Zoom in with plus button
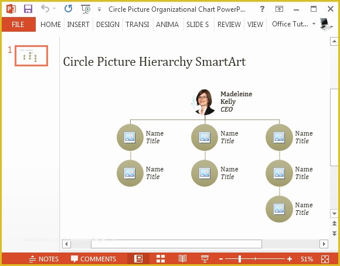This screenshot has height=266, width=340. click(290, 259)
